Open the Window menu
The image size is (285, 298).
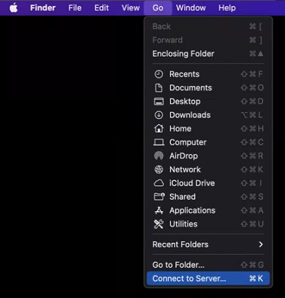click(191, 8)
